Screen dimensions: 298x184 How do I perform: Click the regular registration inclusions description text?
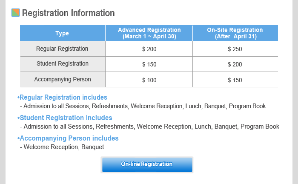(145, 106)
